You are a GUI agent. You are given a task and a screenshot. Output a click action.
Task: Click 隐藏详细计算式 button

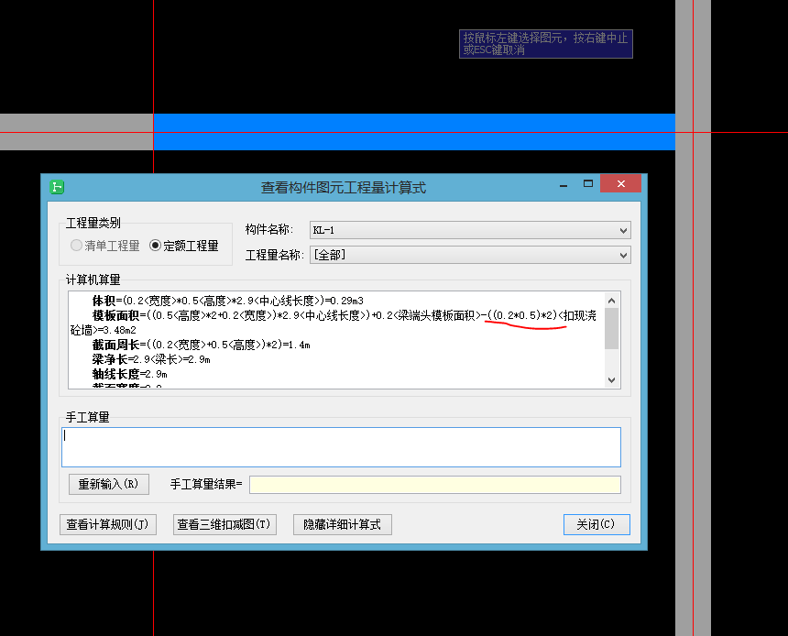[x=343, y=524]
